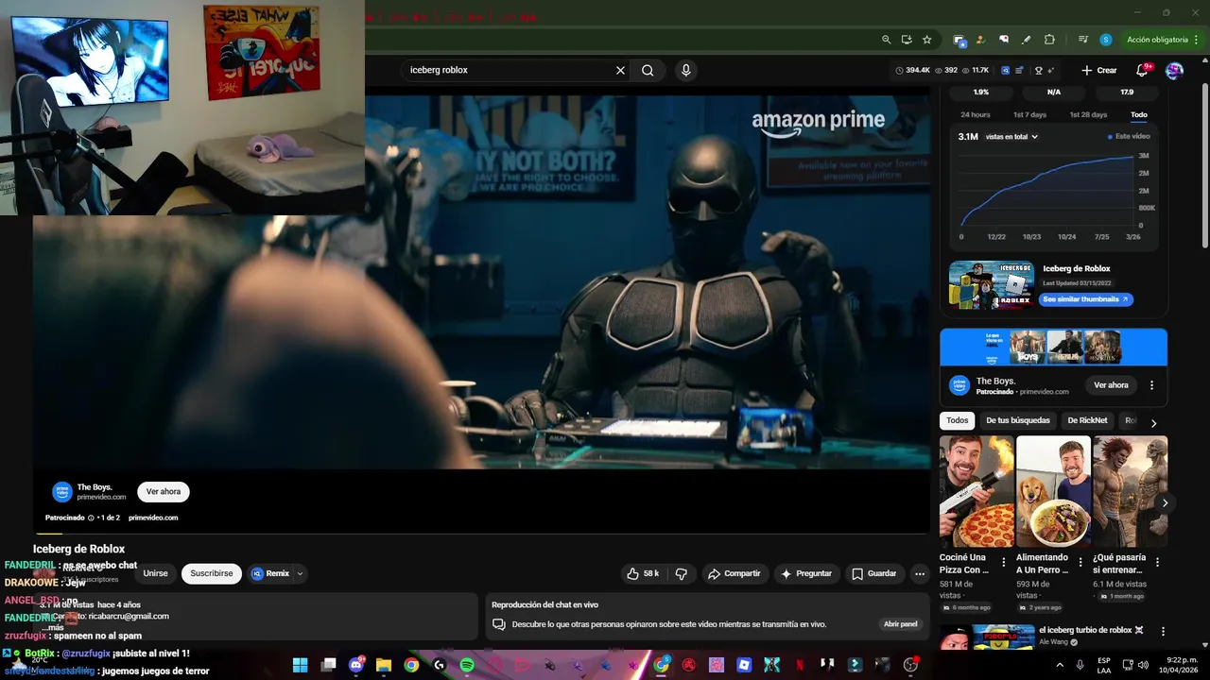Viewport: 1210px width, 680px height.
Task: Click the ESP LAA language indicator
Action: (x=1104, y=665)
